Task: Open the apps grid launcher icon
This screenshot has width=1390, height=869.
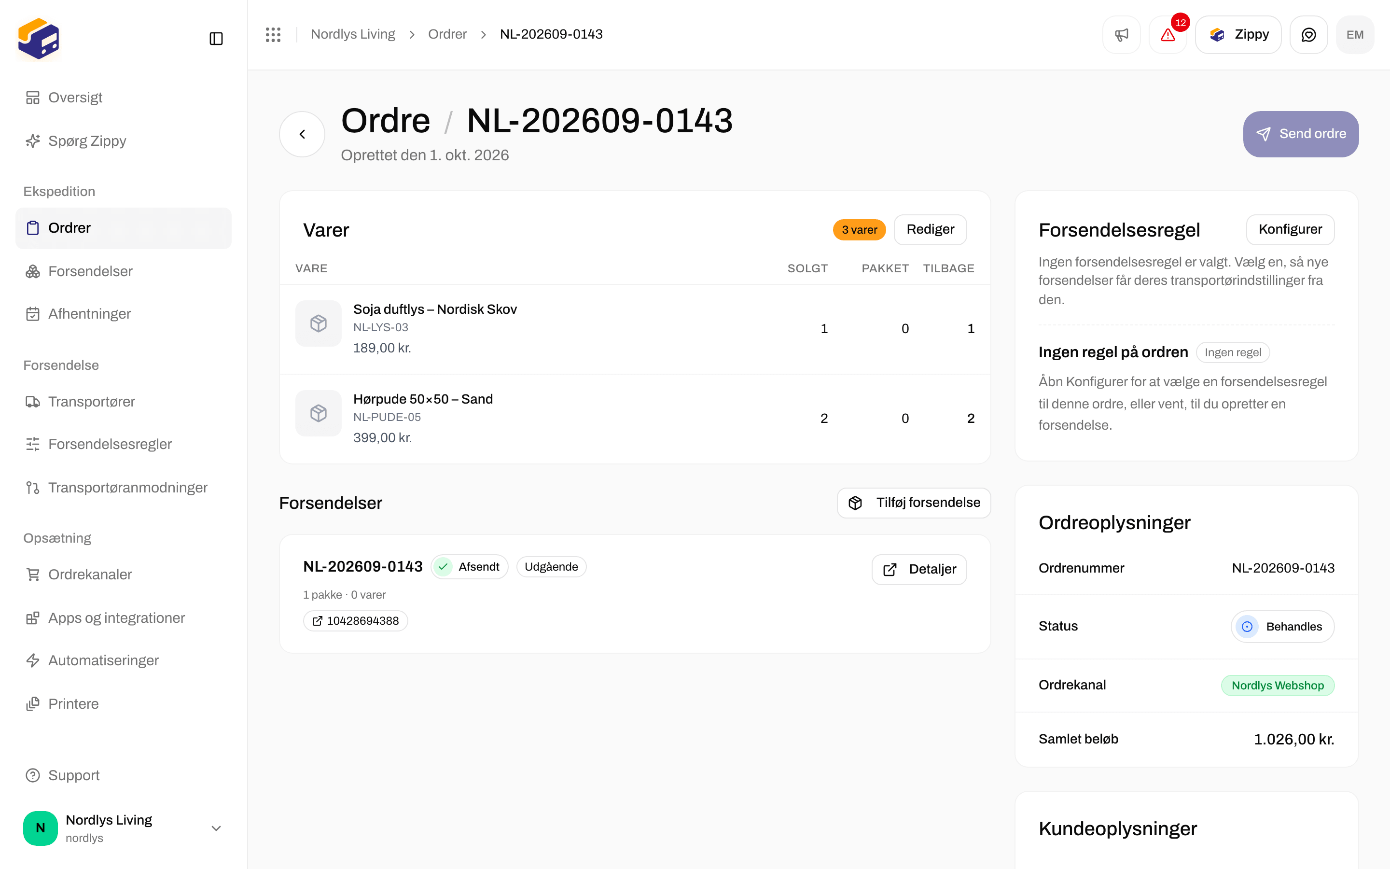Action: tap(273, 34)
